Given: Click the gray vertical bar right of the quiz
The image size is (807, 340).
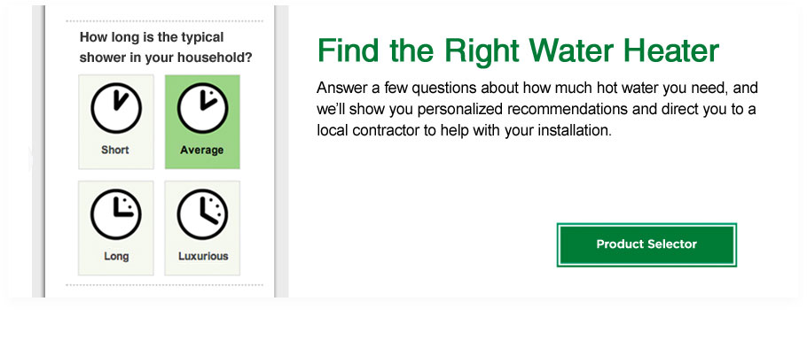Looking at the screenshot, I should point(281,151).
